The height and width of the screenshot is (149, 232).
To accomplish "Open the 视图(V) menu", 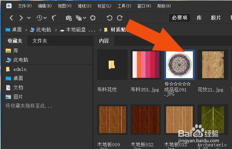I will pyautogui.click(x=65, y=6).
